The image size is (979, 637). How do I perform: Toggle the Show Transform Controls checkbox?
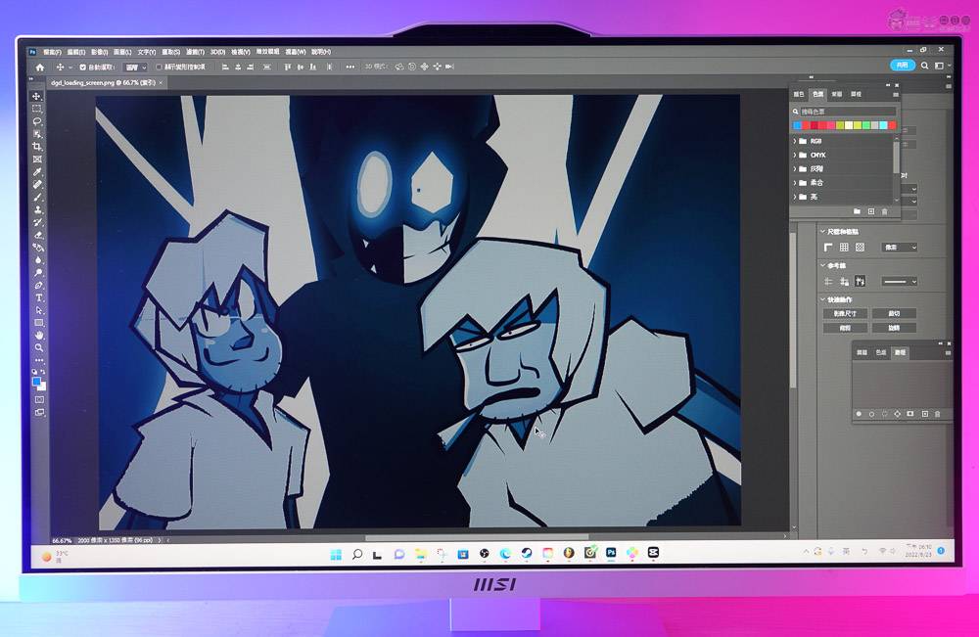(x=159, y=67)
